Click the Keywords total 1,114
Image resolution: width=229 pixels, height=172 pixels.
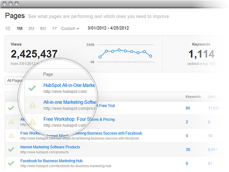(x=202, y=54)
